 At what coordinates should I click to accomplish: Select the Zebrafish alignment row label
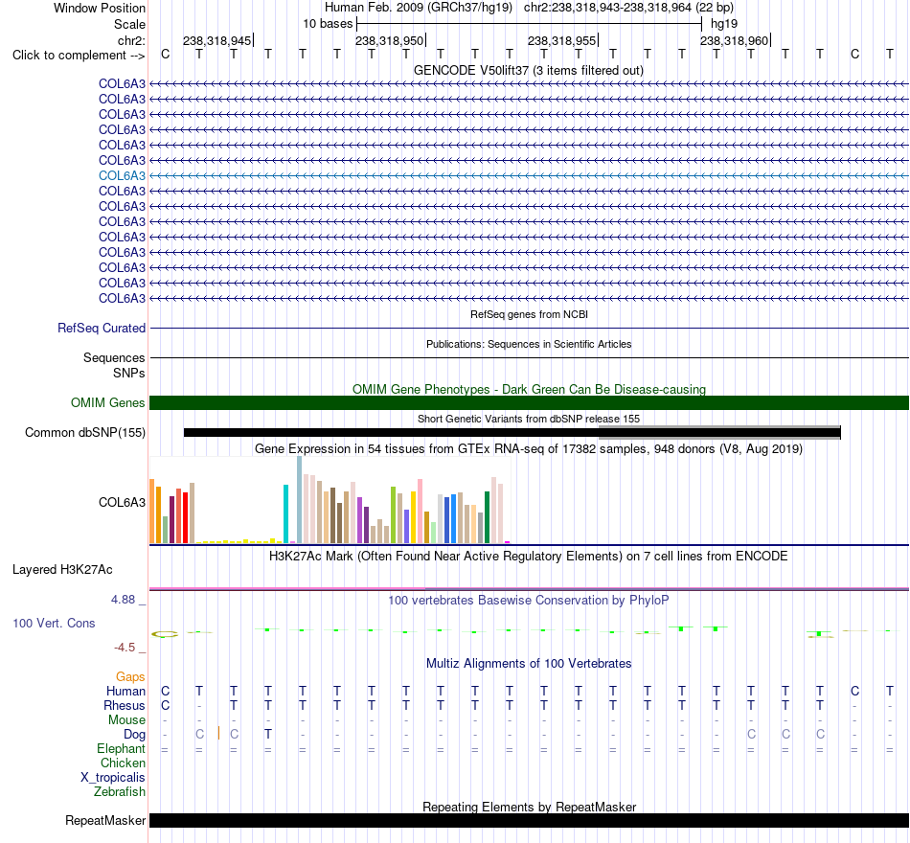point(120,792)
